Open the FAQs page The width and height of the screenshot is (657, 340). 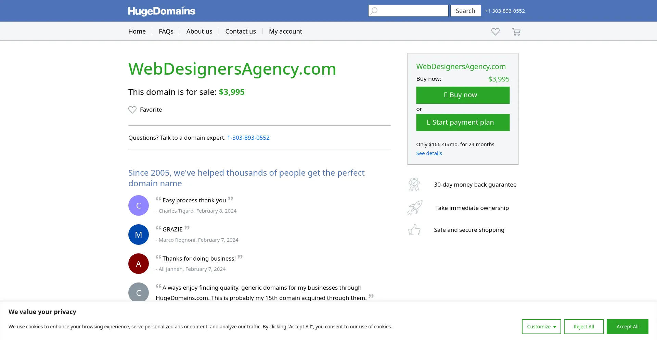pyautogui.click(x=166, y=32)
